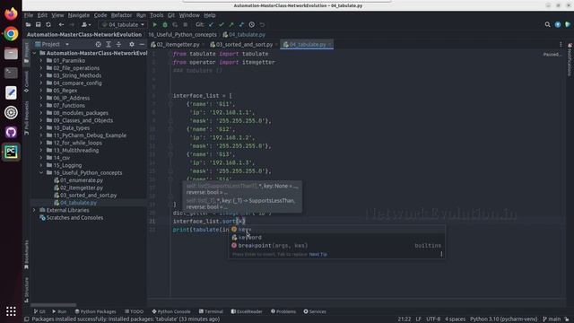Open GitHub Desktop from the dock

11,132
